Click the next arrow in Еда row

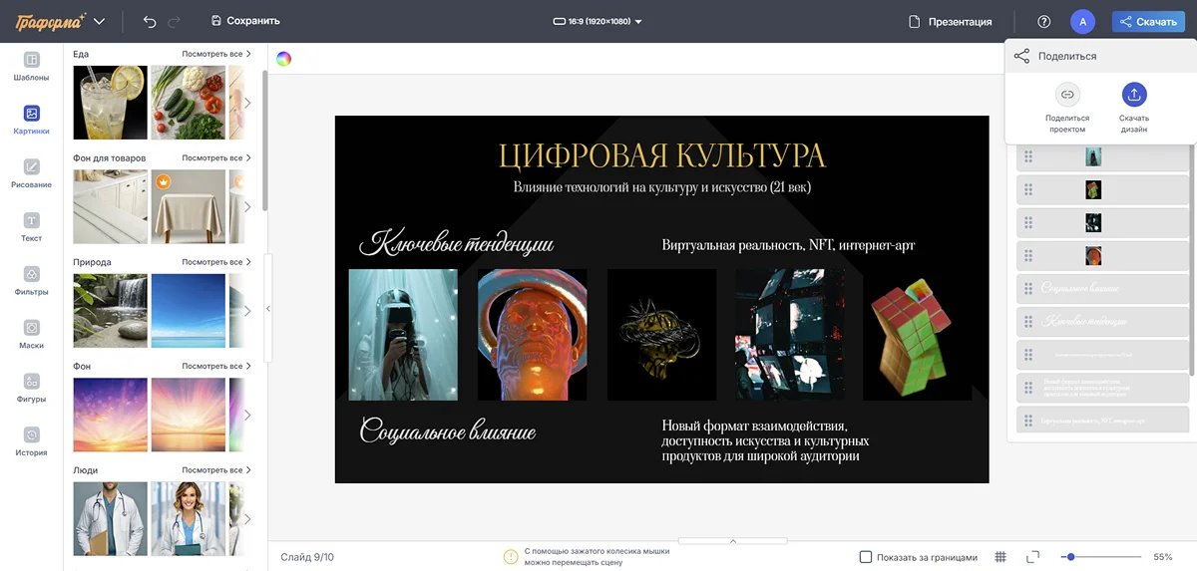pos(247,103)
